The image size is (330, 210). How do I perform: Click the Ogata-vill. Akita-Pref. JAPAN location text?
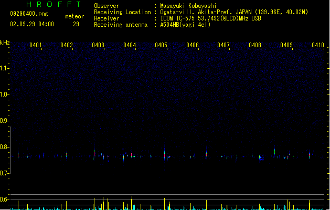(x=234, y=12)
